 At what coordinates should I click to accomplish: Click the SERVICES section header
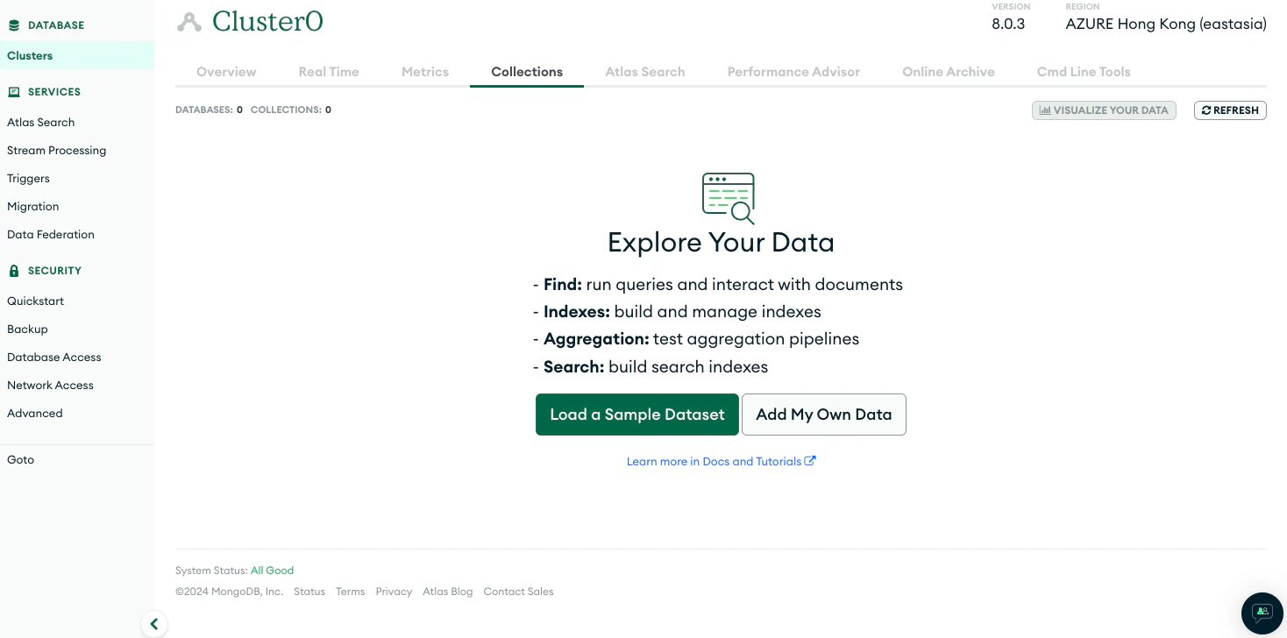pos(54,92)
